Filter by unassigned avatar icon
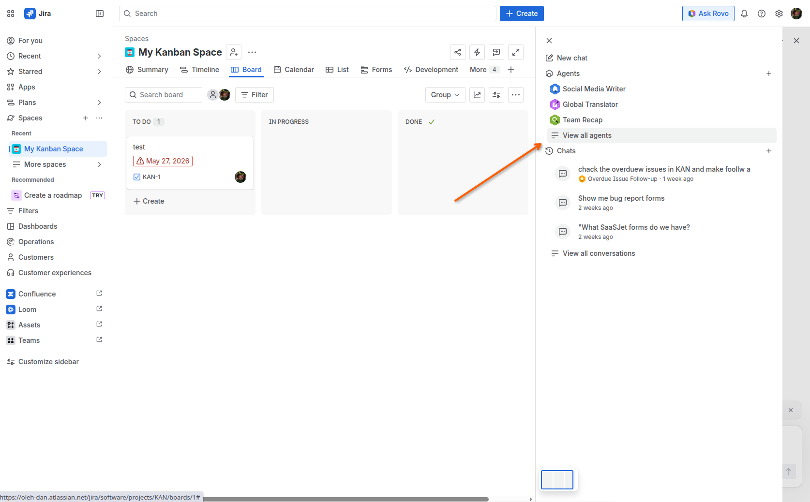This screenshot has height=502, width=810. point(212,95)
